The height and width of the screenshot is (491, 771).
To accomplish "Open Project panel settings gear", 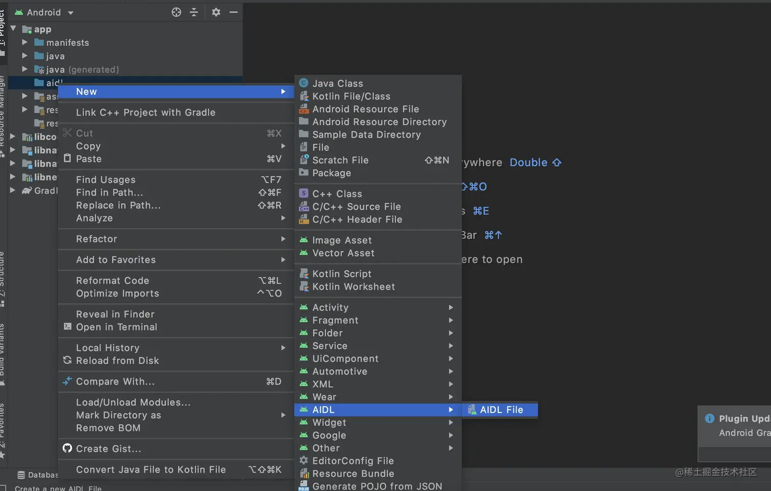I will [x=216, y=12].
